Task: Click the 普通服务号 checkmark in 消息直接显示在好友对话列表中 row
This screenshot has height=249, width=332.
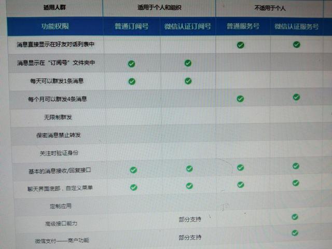Action: [241, 45]
